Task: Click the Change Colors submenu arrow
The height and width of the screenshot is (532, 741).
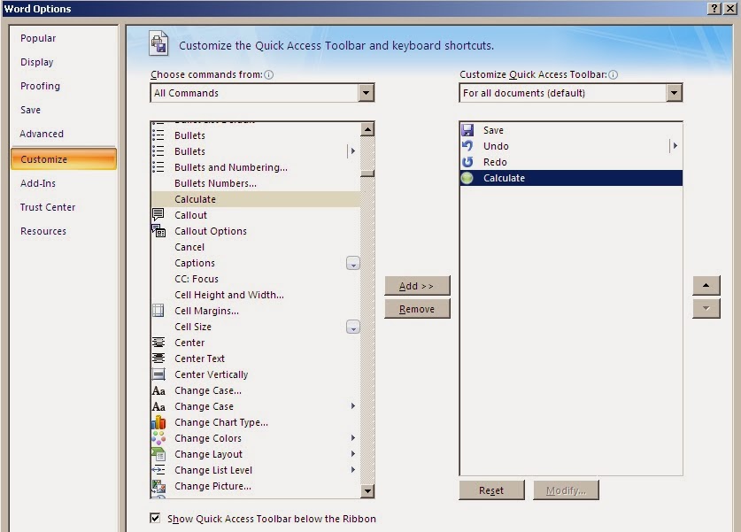Action: pos(353,438)
